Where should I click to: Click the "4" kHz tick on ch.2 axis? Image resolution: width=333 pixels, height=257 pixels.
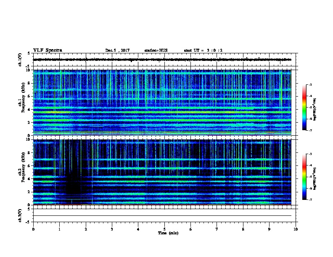(29, 179)
